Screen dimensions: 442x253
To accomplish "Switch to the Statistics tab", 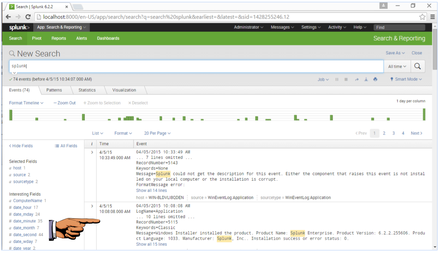I will (87, 90).
